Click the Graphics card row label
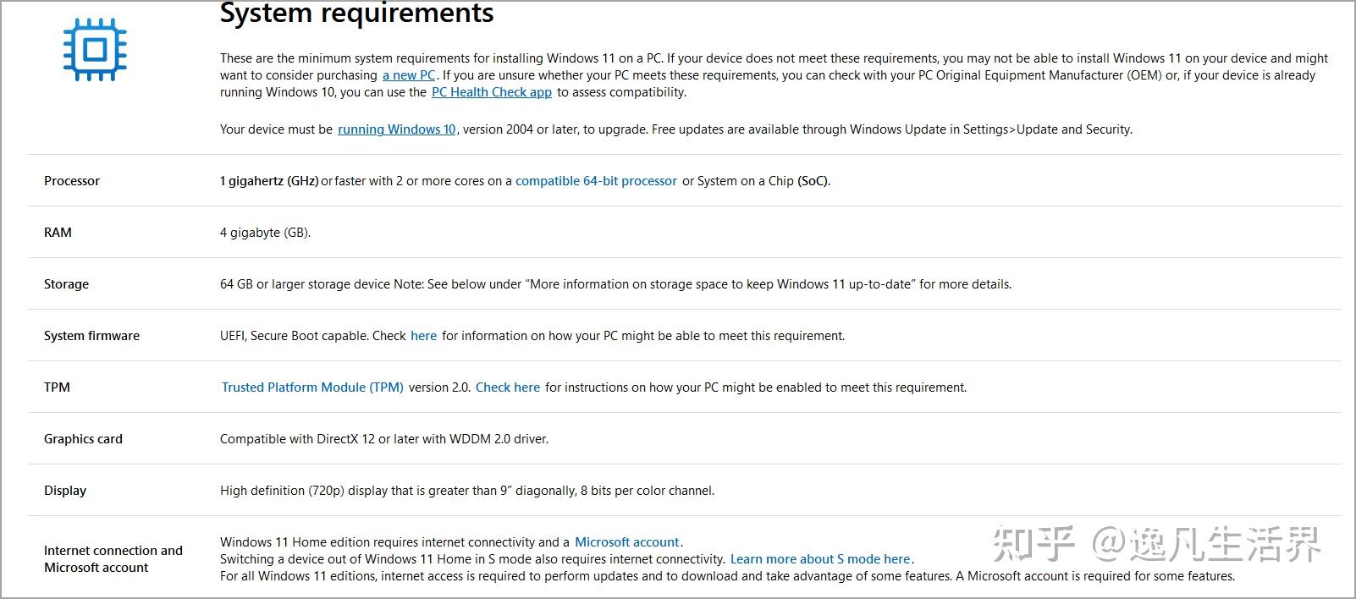The width and height of the screenshot is (1356, 599). point(83,439)
